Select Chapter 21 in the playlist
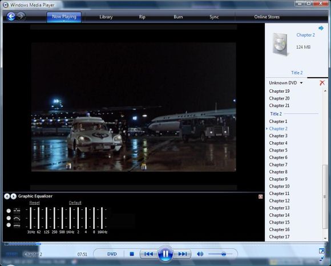 (x=279, y=105)
